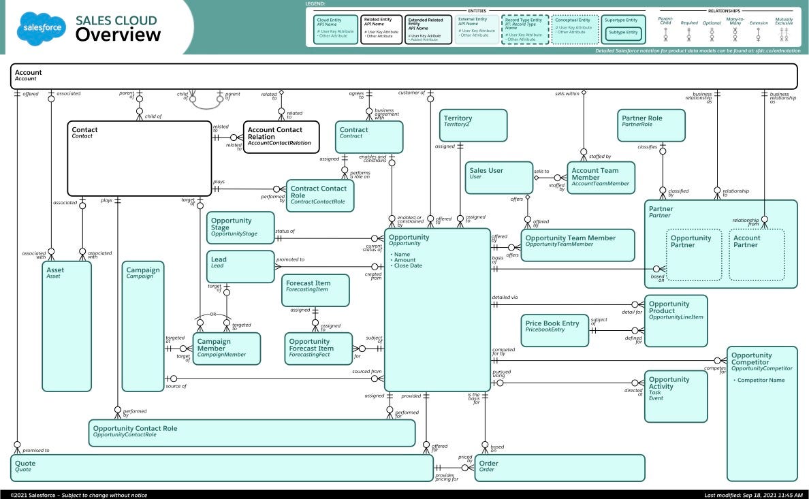809x499 pixels.
Task: Click the Competitor Name attribute
Action: pyautogui.click(x=761, y=381)
